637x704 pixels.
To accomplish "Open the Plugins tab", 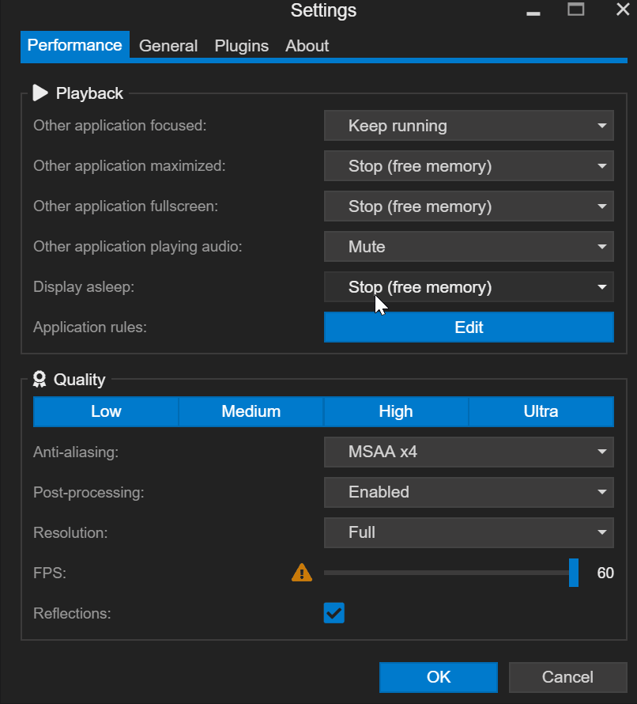I will [x=241, y=46].
